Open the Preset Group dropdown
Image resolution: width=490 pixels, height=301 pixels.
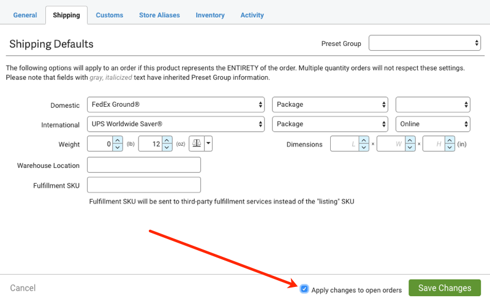click(x=424, y=44)
